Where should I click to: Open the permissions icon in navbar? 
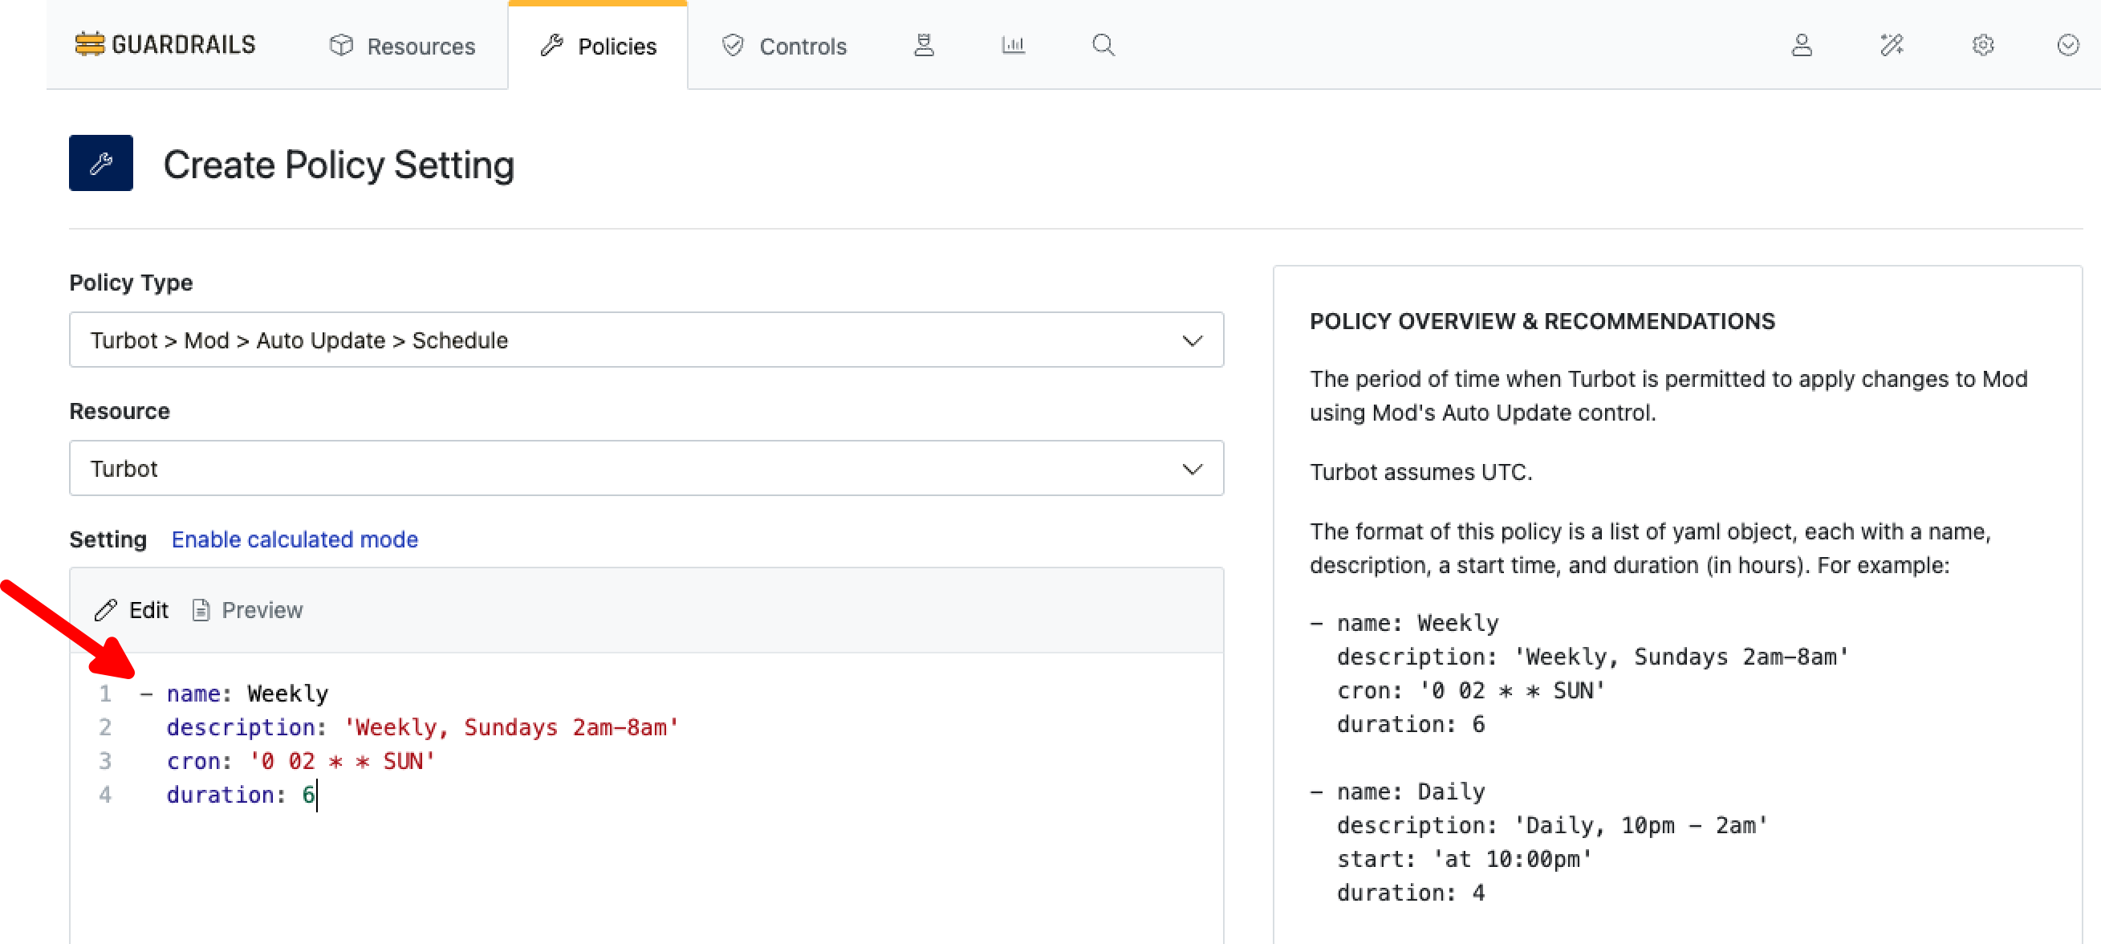point(923,45)
